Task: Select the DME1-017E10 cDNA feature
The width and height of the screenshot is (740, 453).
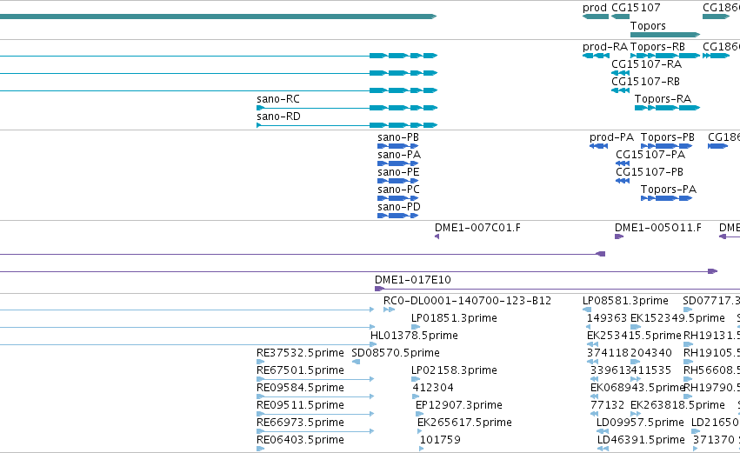Action: click(557, 289)
